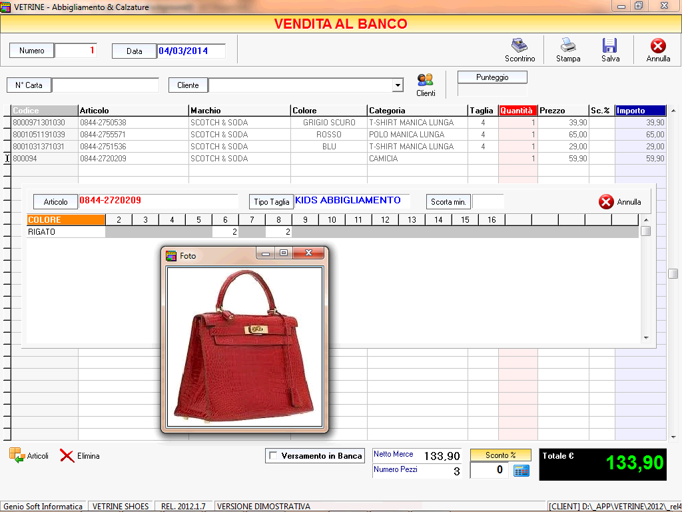Viewport: 682px width, 512px height.
Task: Select row with code 8000971301030
Action: pos(338,123)
